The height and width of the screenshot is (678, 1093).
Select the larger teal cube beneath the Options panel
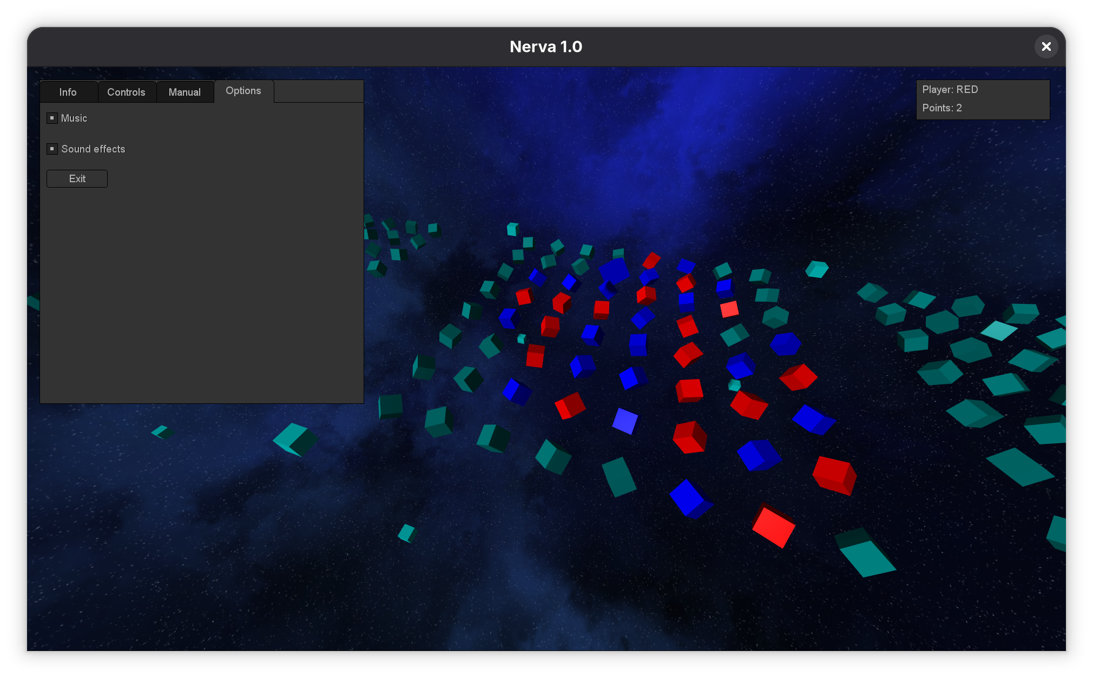(x=295, y=439)
